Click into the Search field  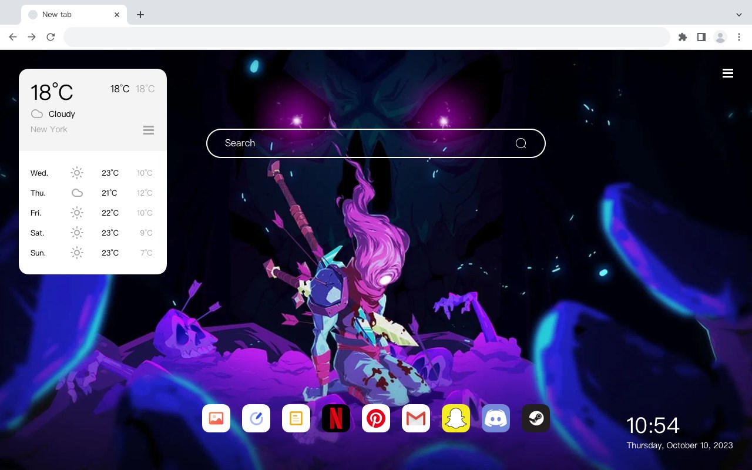[376, 143]
